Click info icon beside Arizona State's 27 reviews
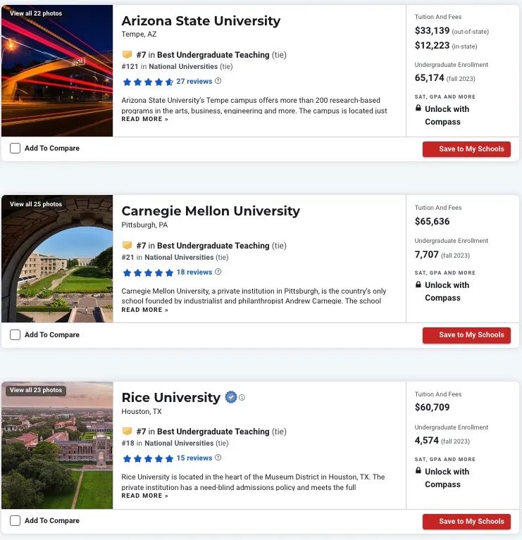This screenshot has height=540, width=522. [x=218, y=81]
